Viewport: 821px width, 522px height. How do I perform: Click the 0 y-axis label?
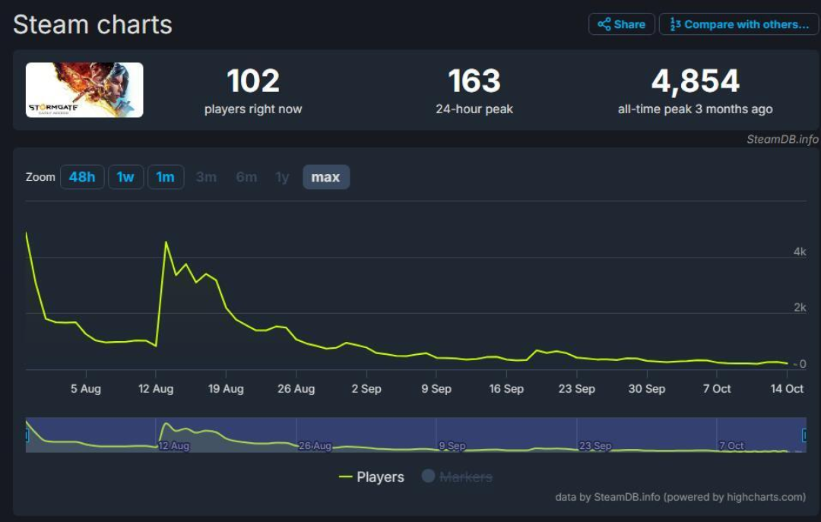[x=803, y=364]
